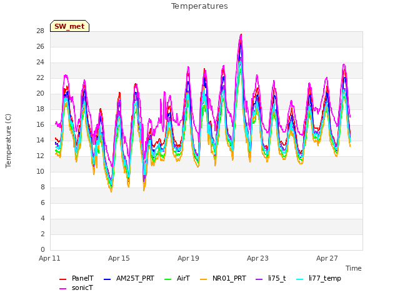Select the AM25T_PRT legend label
The height and width of the screenshot is (300, 400).
pyautogui.click(x=135, y=278)
